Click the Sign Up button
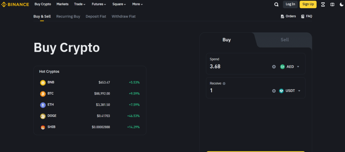 (x=308, y=4)
